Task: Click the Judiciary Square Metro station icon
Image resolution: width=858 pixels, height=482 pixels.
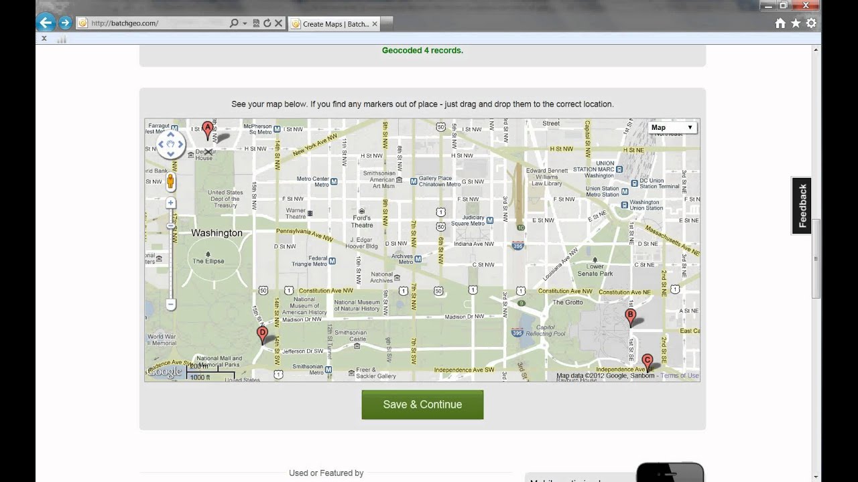Action: [x=489, y=220]
